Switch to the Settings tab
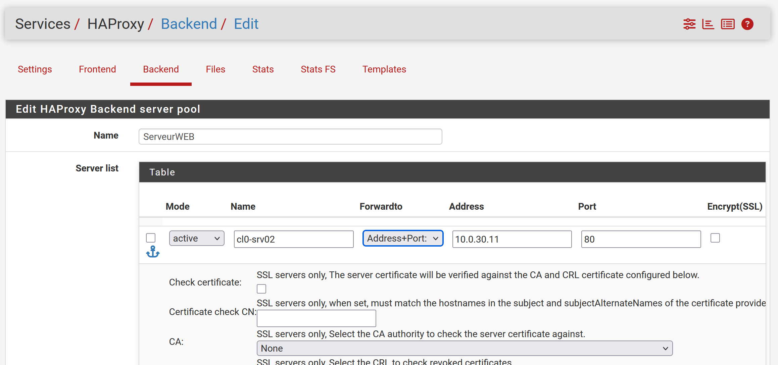778x365 pixels. pyautogui.click(x=35, y=69)
